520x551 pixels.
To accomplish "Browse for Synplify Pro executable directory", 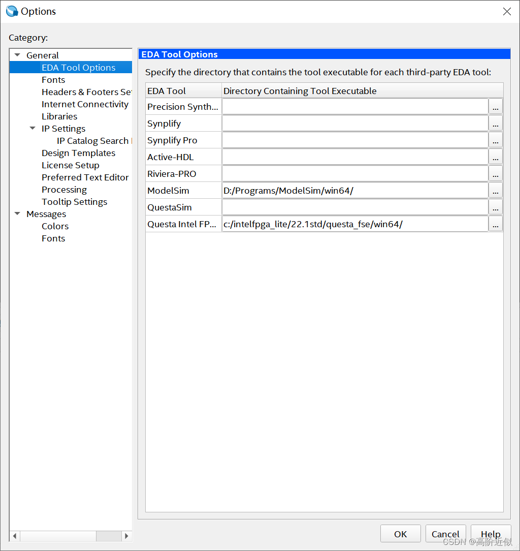I will [495, 140].
